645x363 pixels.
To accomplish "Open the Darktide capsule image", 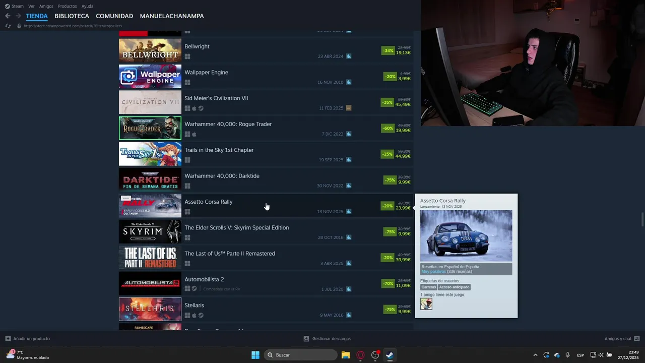I will click(150, 180).
